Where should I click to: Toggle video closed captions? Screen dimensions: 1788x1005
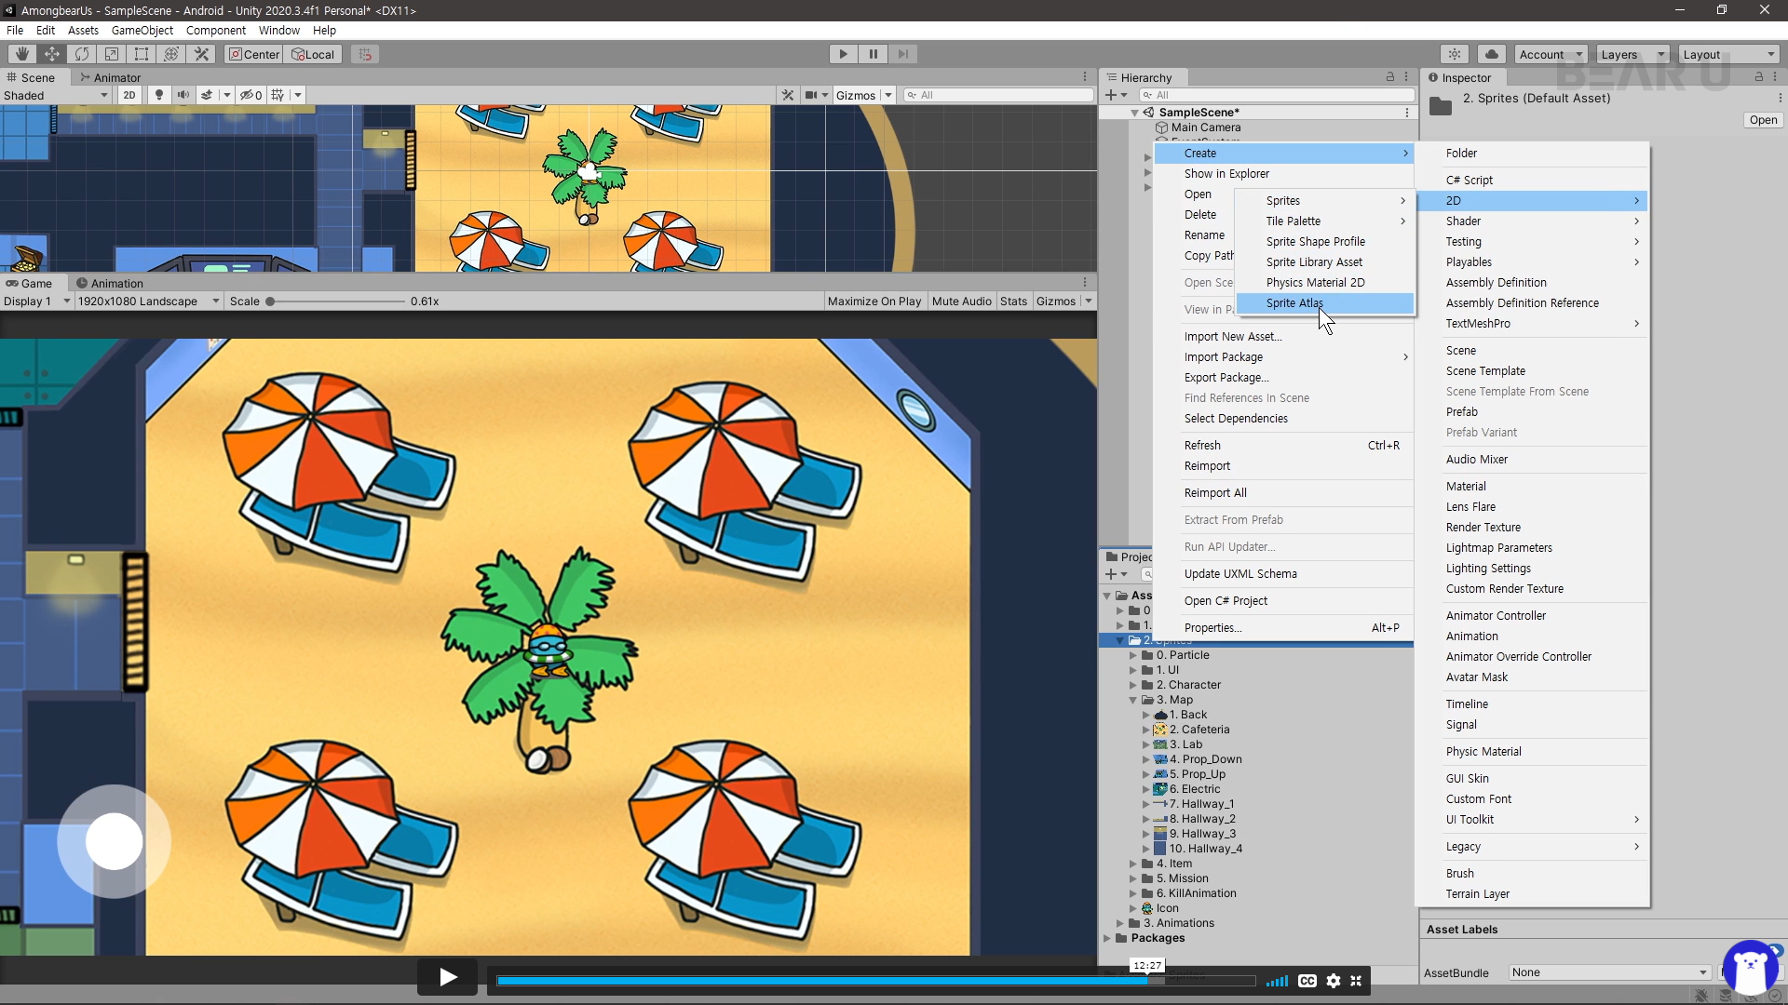point(1307,981)
